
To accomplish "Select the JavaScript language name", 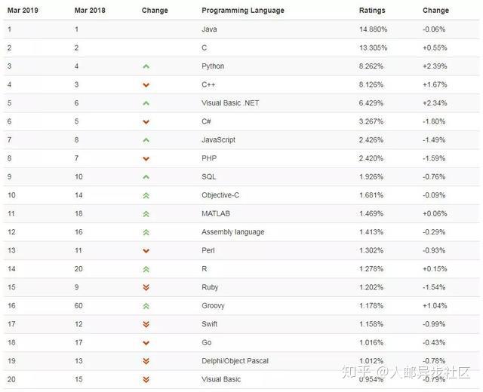I will (219, 140).
